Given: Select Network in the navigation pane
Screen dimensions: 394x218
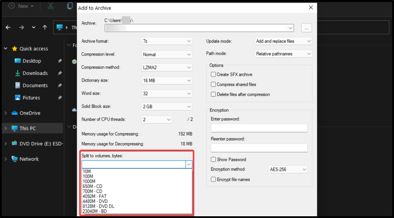Looking at the screenshot, I should pos(29,159).
